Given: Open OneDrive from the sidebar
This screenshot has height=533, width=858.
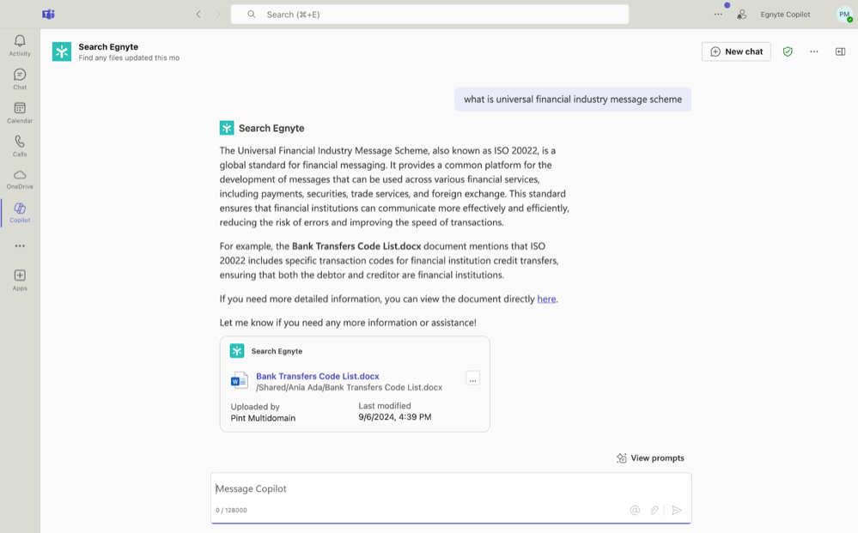Looking at the screenshot, I should [20, 179].
